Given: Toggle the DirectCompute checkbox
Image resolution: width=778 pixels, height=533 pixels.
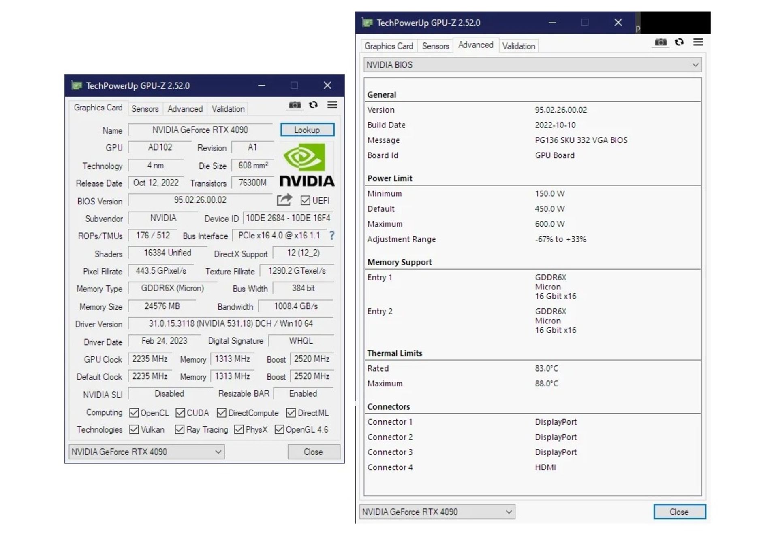Looking at the screenshot, I should pyautogui.click(x=221, y=413).
